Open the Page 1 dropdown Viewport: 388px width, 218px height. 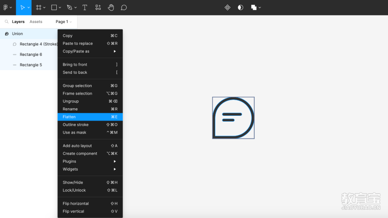(x=64, y=22)
